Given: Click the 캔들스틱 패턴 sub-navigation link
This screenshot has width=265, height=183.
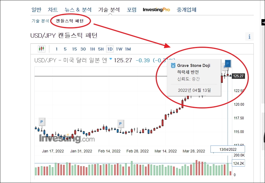Looking at the screenshot, I should pyautogui.click(x=70, y=21).
